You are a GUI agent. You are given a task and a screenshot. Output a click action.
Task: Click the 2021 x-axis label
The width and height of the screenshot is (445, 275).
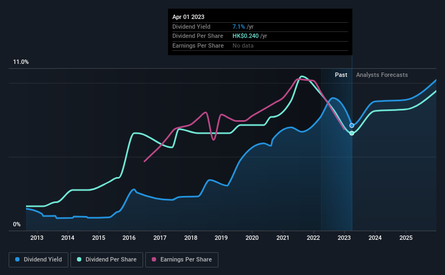click(x=283, y=238)
